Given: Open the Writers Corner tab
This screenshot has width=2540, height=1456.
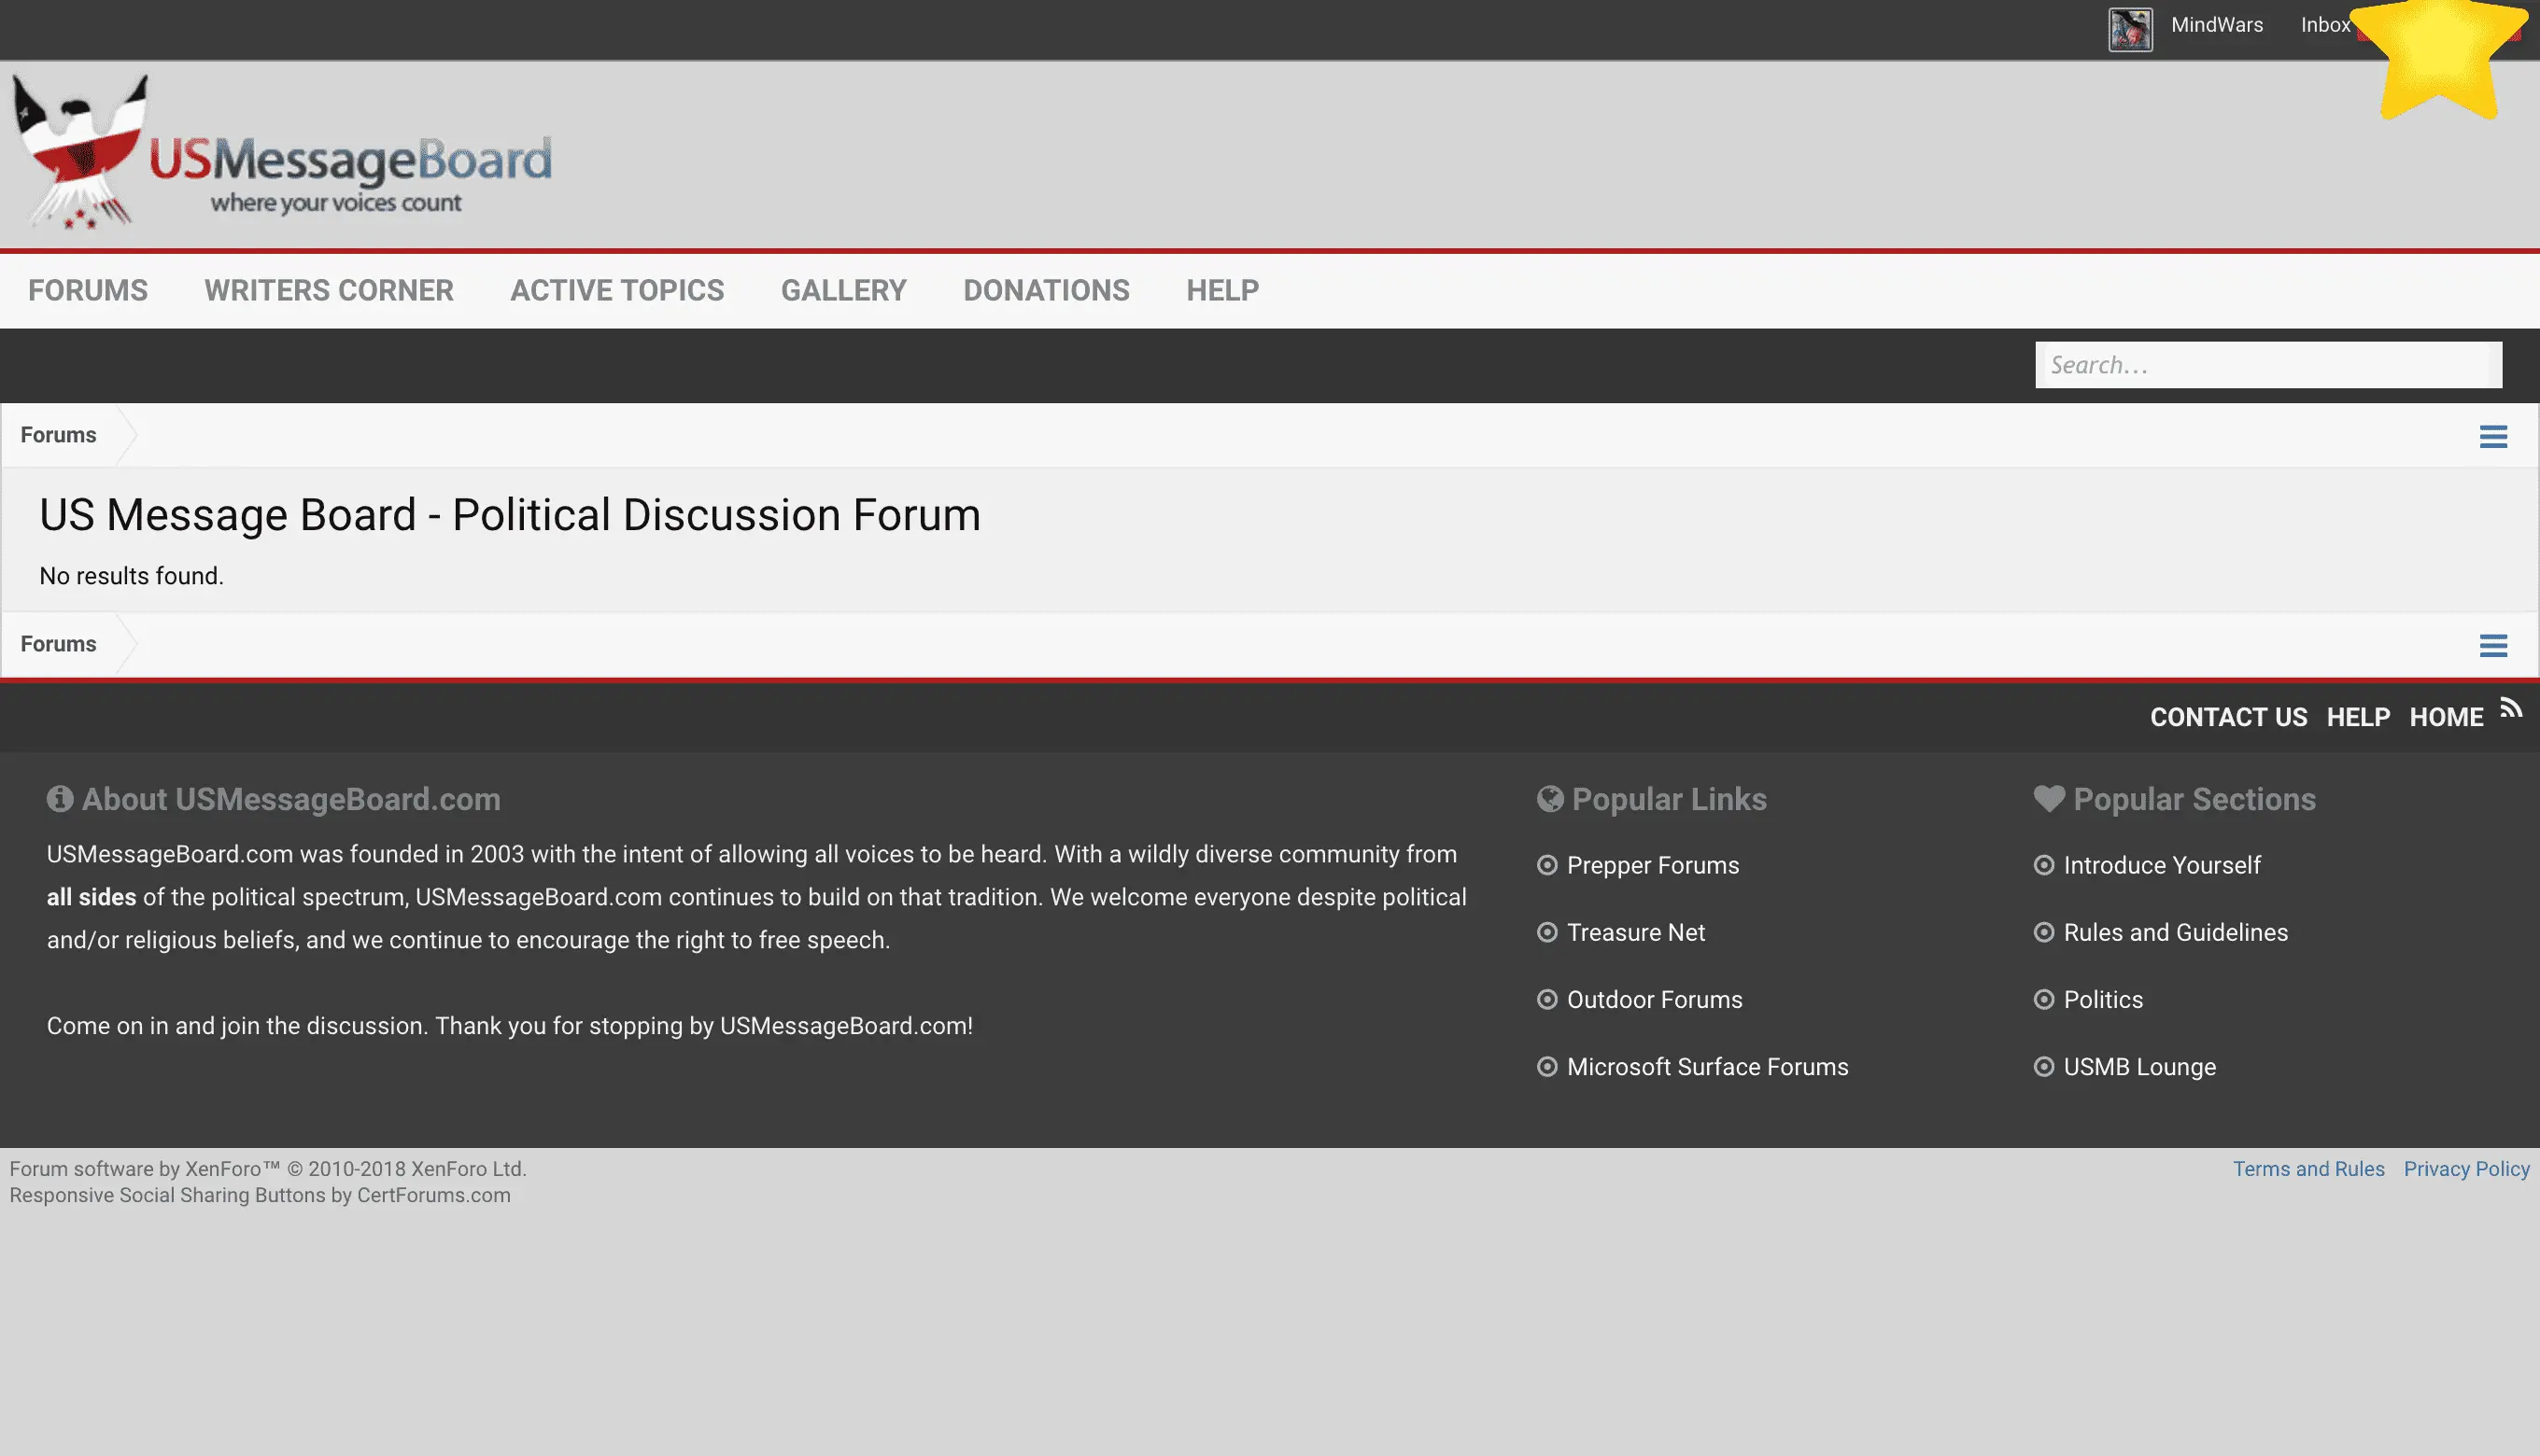Looking at the screenshot, I should pos(329,290).
